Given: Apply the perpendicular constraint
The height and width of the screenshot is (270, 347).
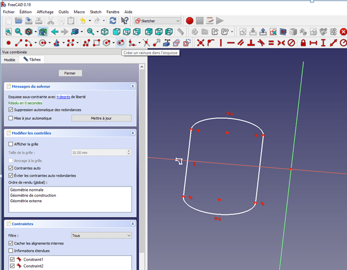Looking at the screenshot, I should coord(251,43).
